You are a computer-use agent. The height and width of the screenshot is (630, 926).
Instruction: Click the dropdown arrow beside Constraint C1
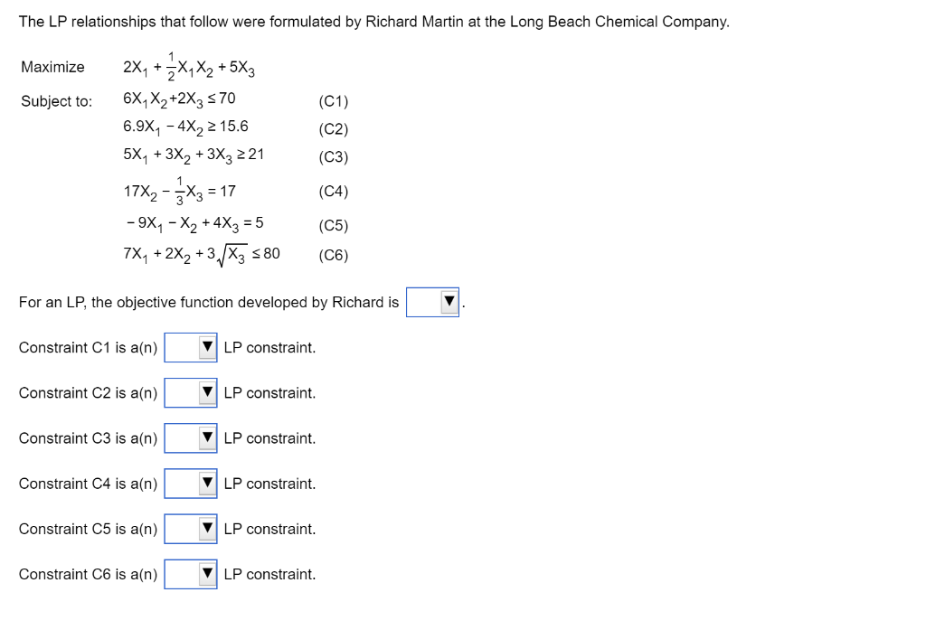click(207, 347)
